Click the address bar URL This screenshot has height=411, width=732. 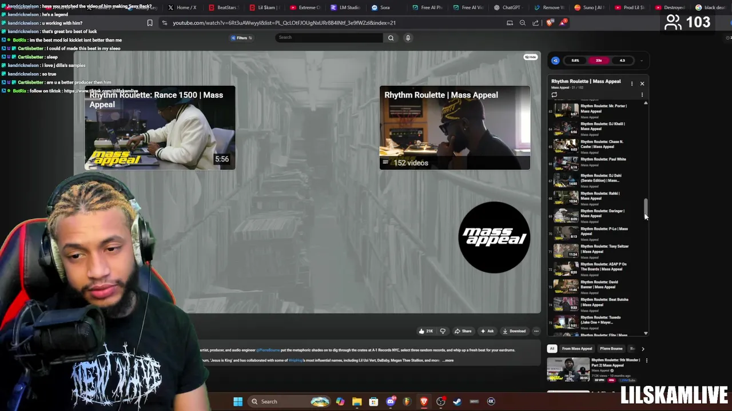click(284, 23)
